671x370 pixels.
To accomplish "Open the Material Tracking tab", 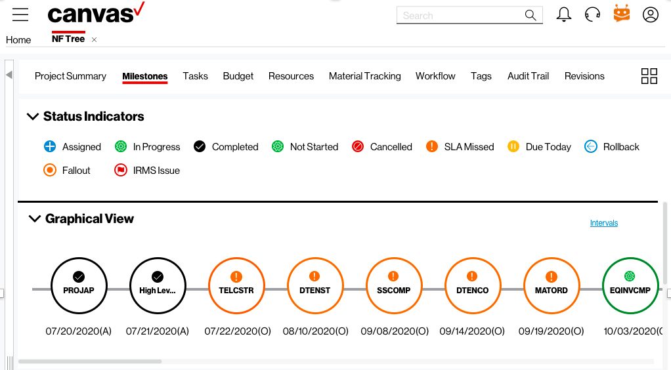I will point(364,76).
